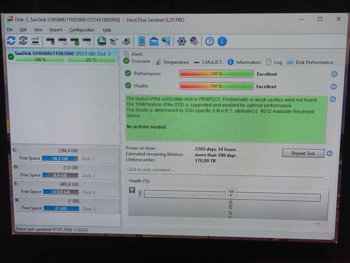
Task: Select the D: partition (1,0 GB)
Action: [66, 172]
